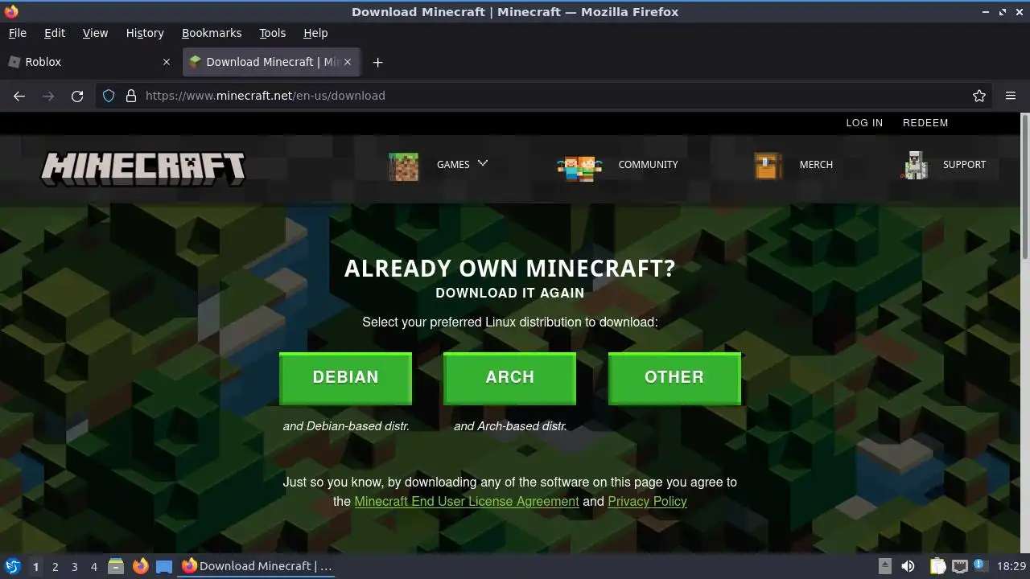Click the chest Merch icon
This screenshot has width=1030, height=579.
click(x=768, y=166)
